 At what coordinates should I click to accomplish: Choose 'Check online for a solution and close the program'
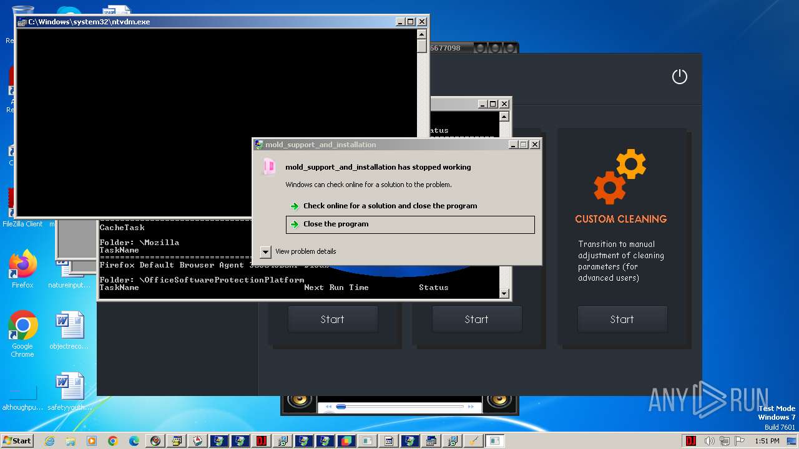click(390, 206)
